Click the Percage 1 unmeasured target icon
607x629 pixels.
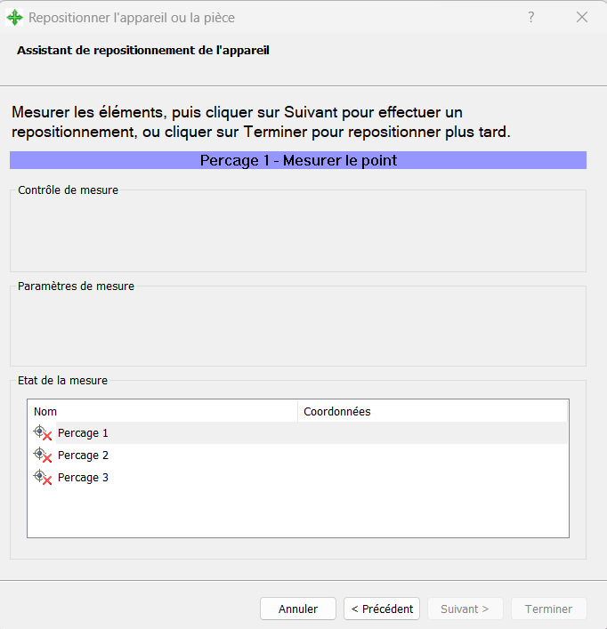[42, 433]
